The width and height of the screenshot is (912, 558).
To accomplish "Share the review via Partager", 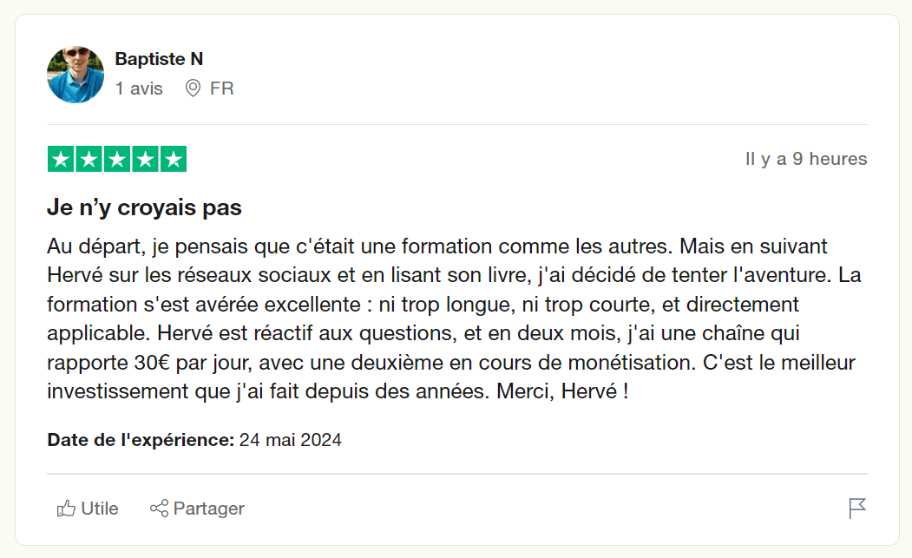I will (x=197, y=509).
